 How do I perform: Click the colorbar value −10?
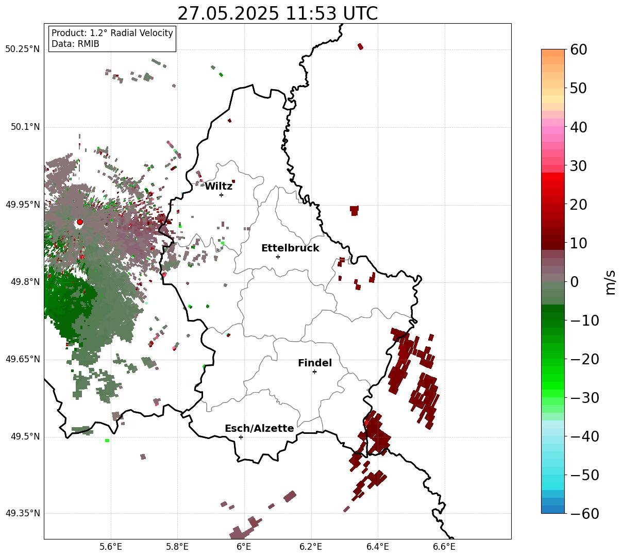click(584, 320)
